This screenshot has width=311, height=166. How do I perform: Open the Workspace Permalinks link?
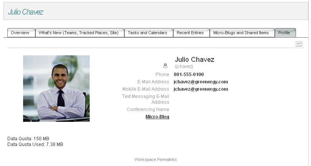[155, 159]
